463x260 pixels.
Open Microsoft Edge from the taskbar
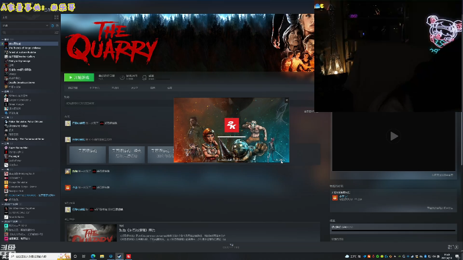pyautogui.click(x=93, y=256)
